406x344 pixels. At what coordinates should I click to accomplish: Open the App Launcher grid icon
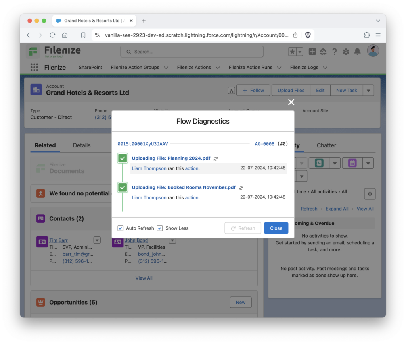click(34, 67)
